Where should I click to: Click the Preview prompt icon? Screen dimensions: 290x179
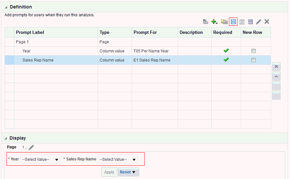point(205,22)
